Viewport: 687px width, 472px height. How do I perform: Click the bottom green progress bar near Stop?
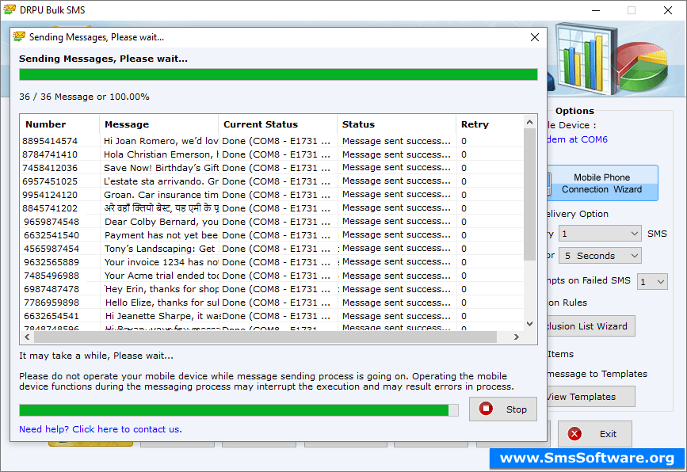[x=239, y=410]
